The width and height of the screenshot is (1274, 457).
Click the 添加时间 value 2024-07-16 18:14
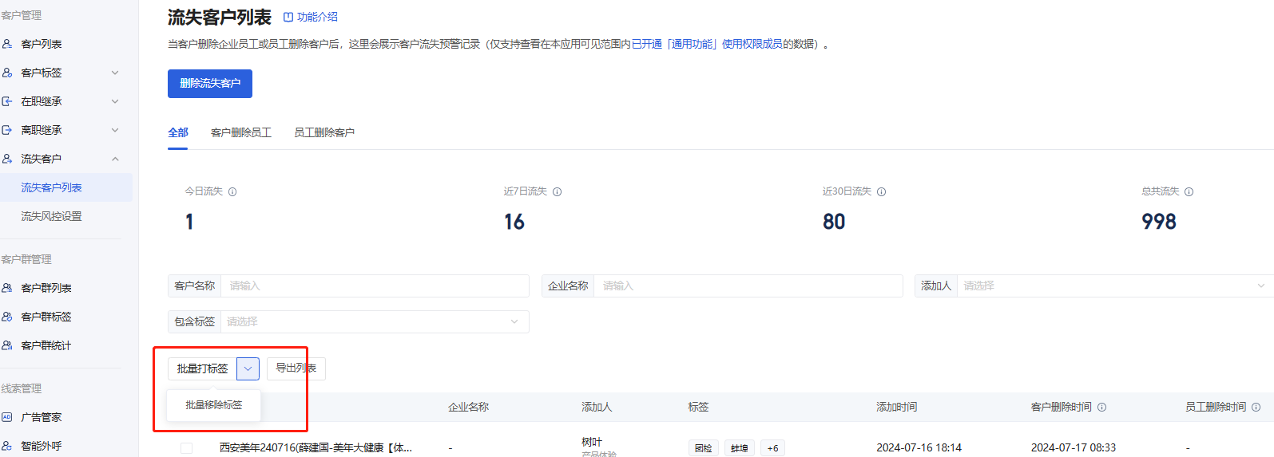[x=919, y=448]
